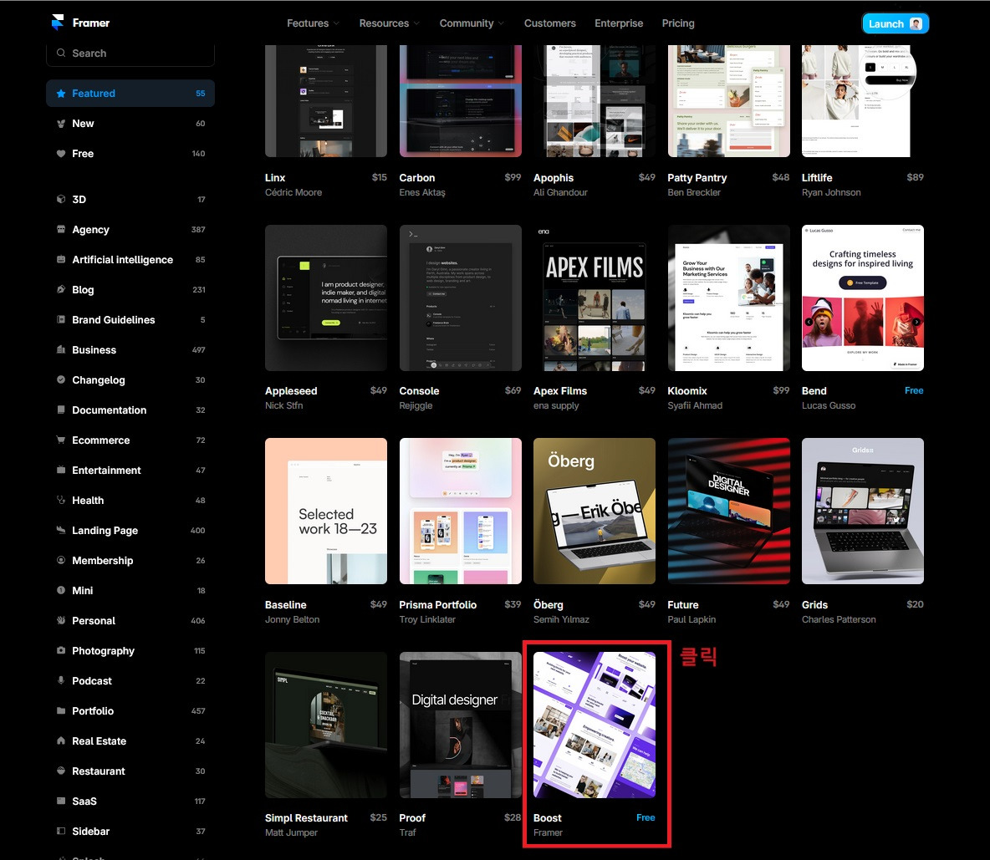
Task: Click the Documentation page icon
Action: pos(60,410)
